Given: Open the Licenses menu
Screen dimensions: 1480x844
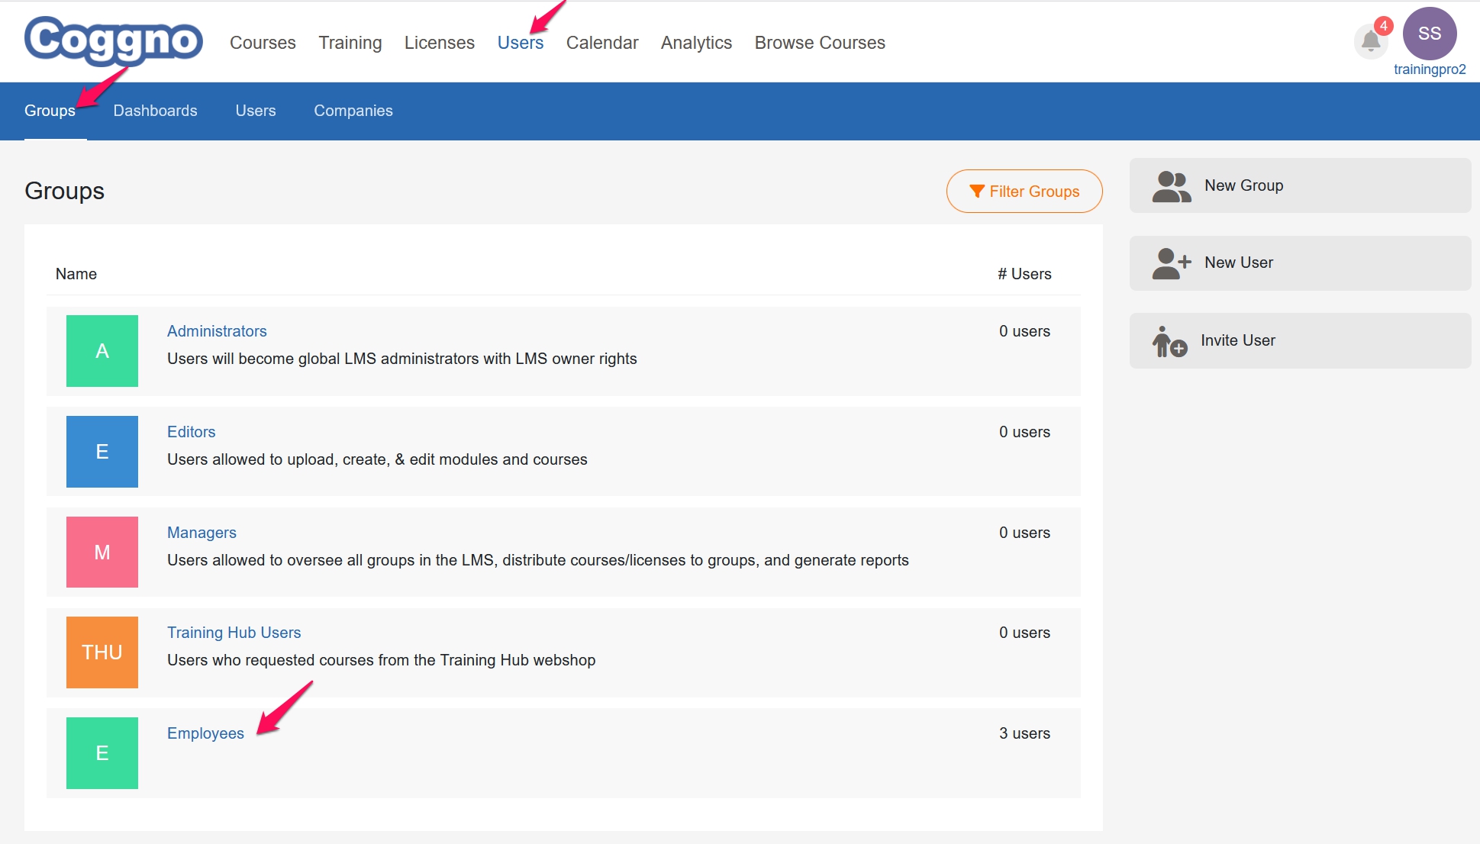Looking at the screenshot, I should pos(440,43).
